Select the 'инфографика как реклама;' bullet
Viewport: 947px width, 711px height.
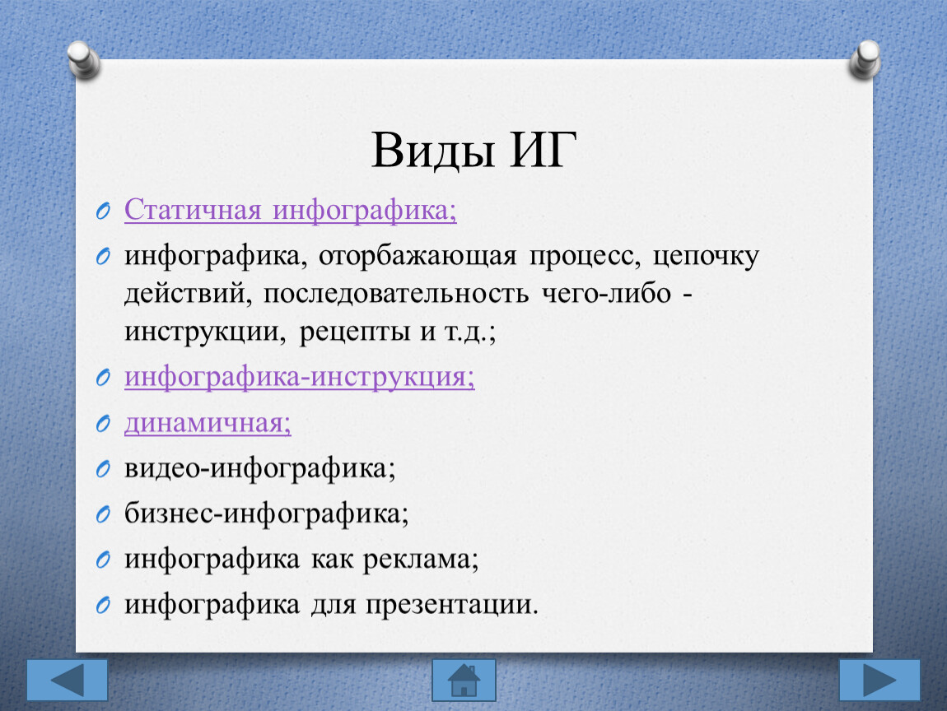(x=301, y=559)
